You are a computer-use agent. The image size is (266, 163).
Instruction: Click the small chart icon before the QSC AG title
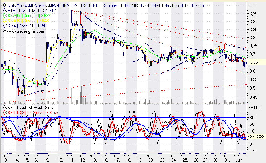click(x=5, y=5)
